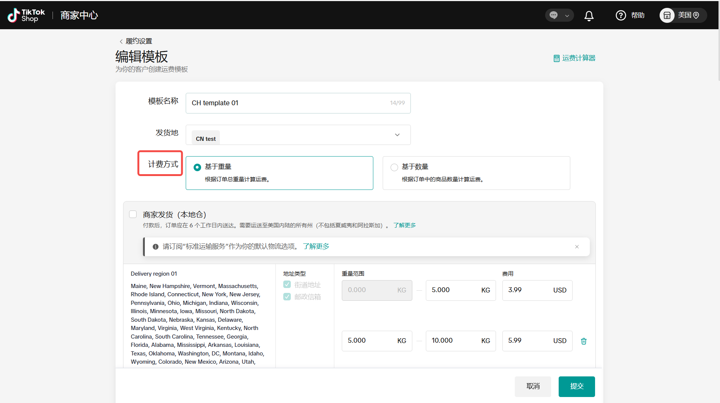Image resolution: width=720 pixels, height=403 pixels.
Task: Open the chat message icon
Action: pyautogui.click(x=553, y=15)
